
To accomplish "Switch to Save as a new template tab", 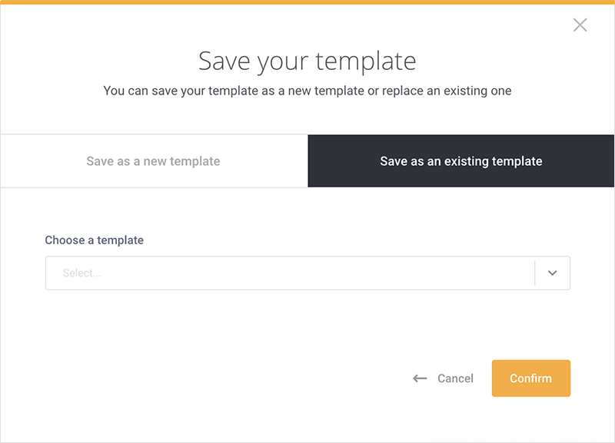I will click(154, 161).
